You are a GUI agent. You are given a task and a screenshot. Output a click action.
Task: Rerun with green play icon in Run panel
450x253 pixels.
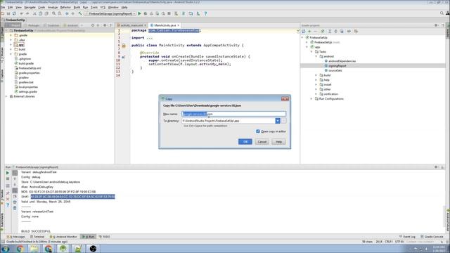[8, 173]
